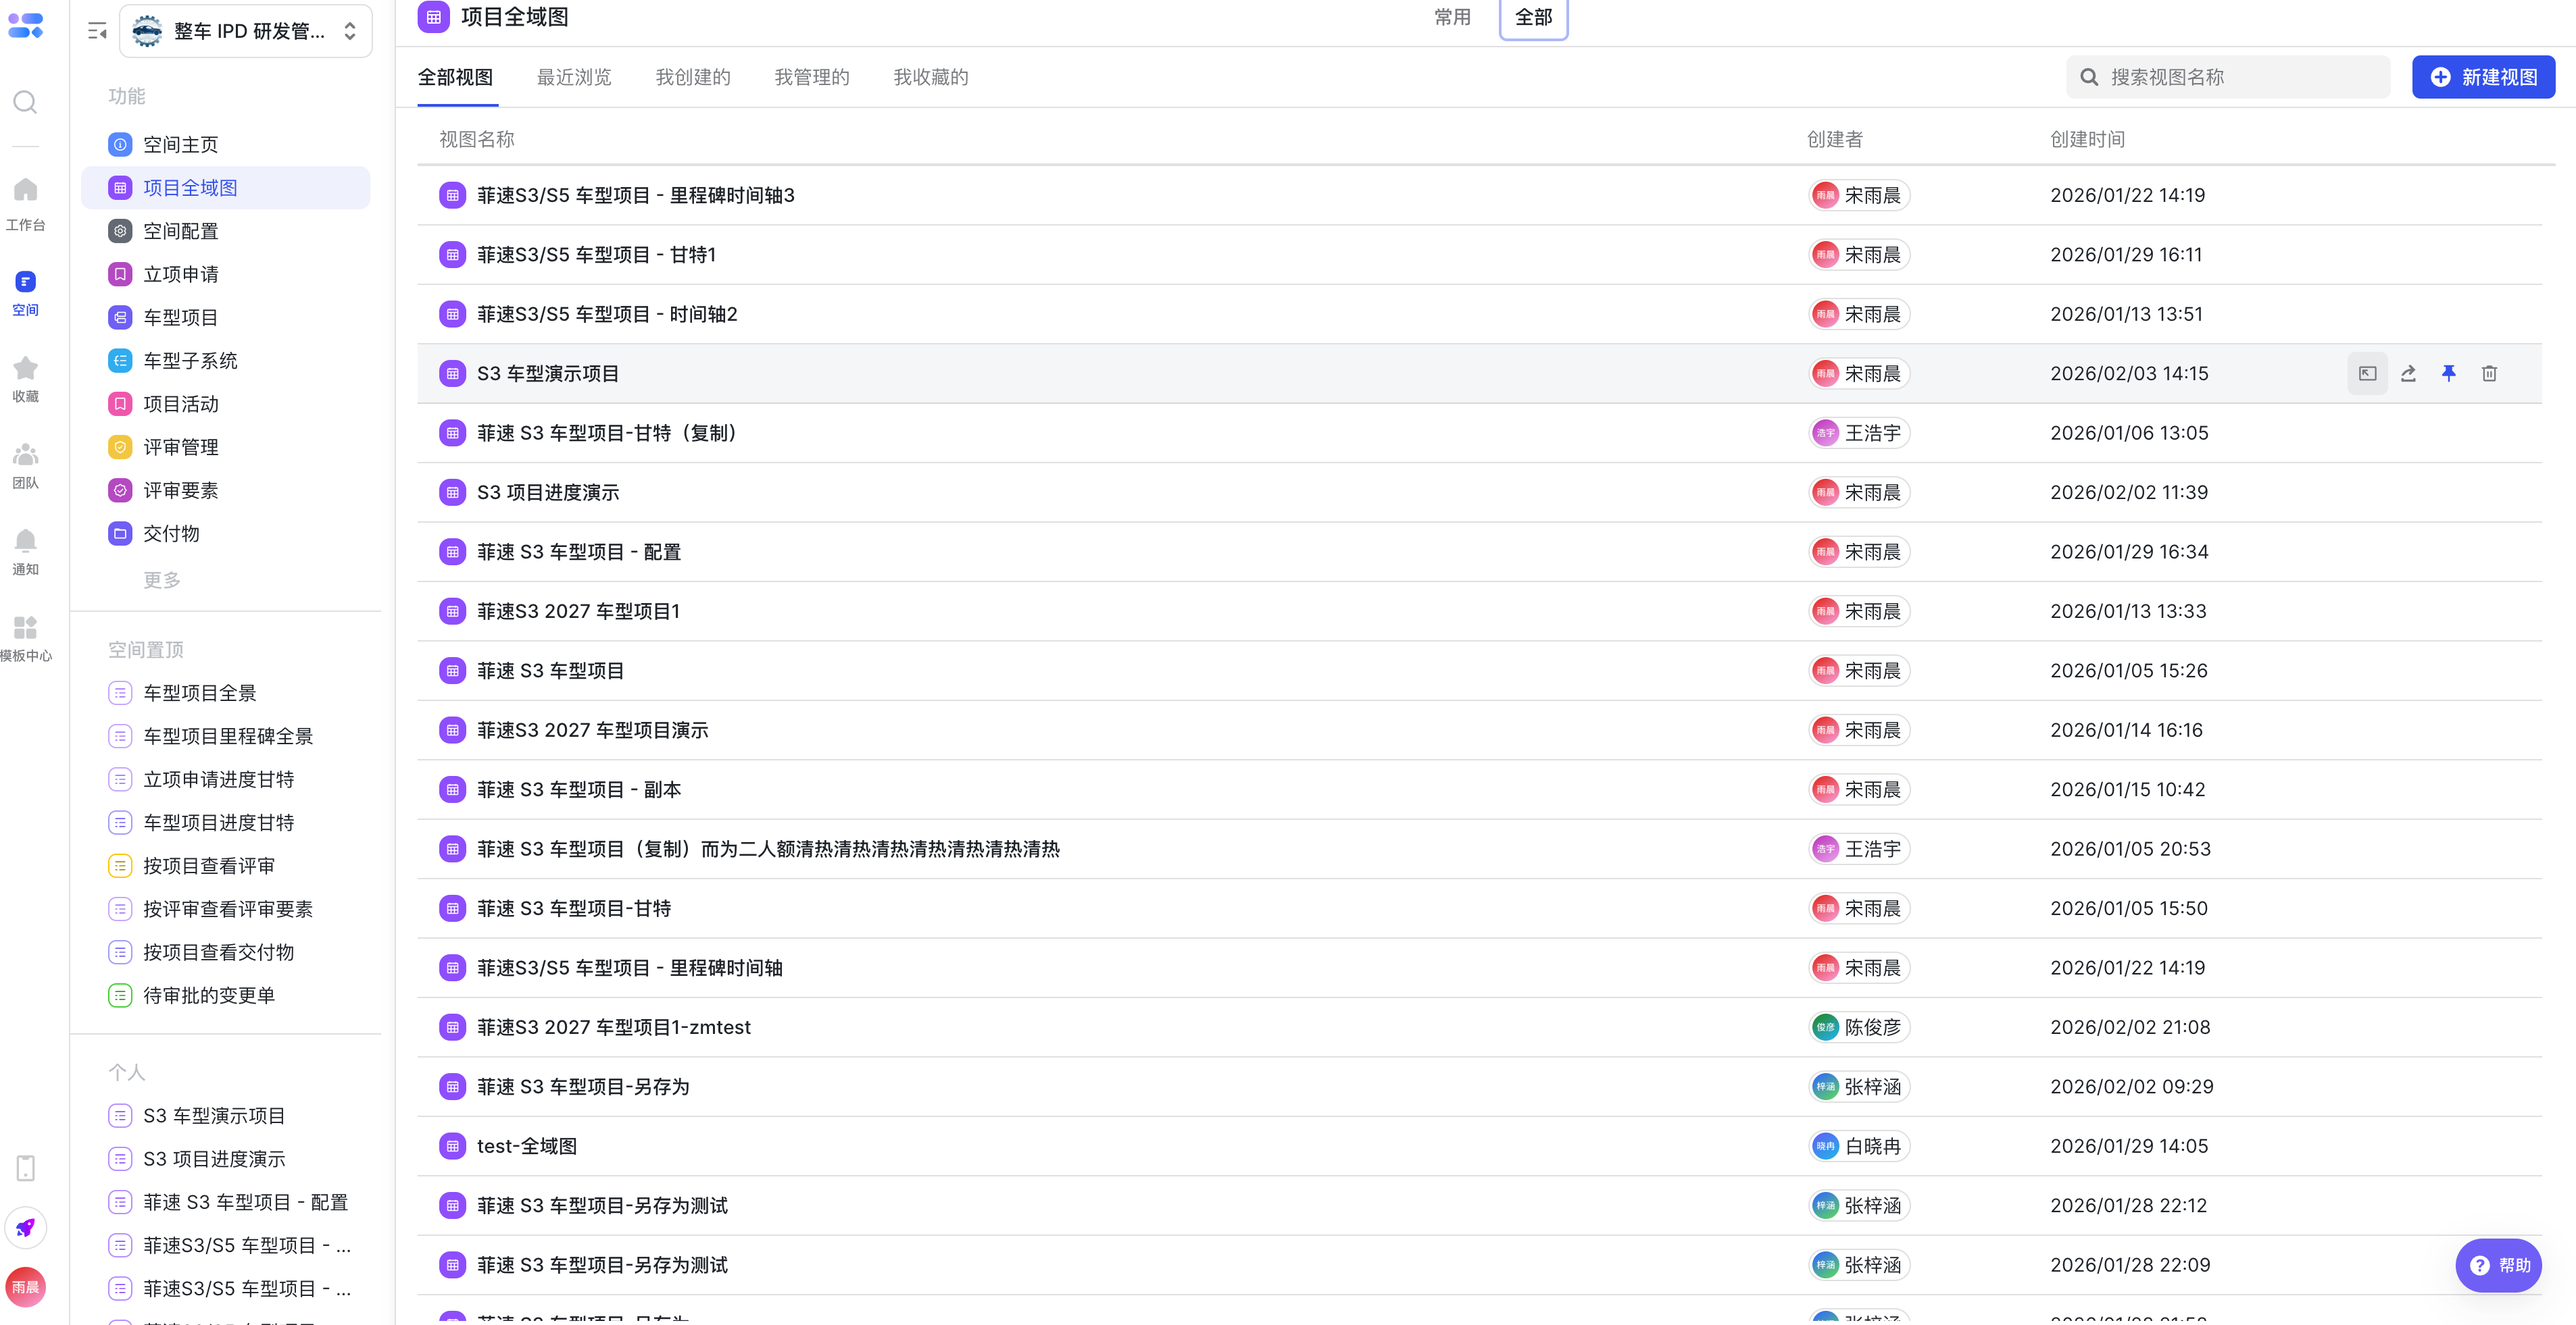Click the 创建时间 column header
Screen dimensions: 2576x1325
point(2087,140)
